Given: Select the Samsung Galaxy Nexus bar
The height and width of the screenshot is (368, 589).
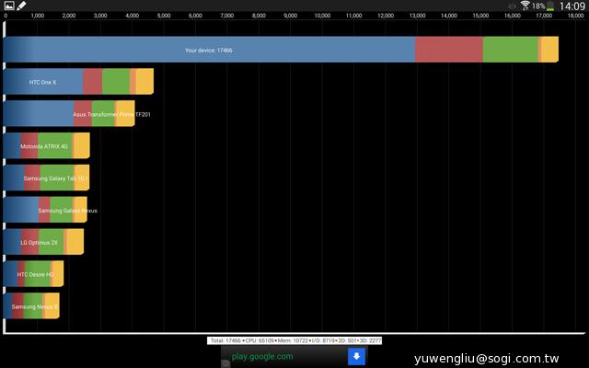Looking at the screenshot, I should point(46,210).
